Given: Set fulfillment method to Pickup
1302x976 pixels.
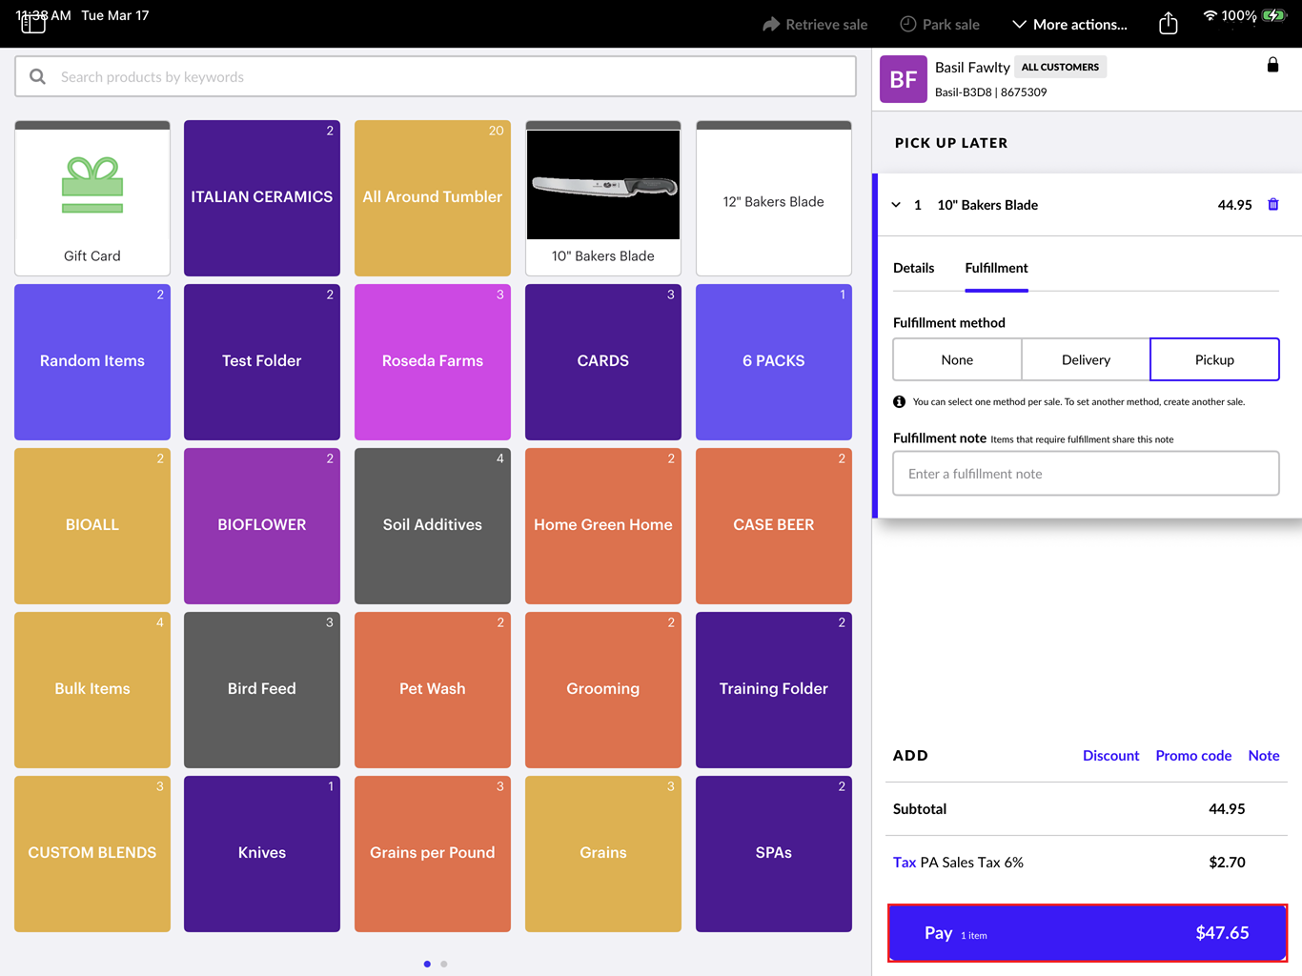Looking at the screenshot, I should tap(1214, 359).
